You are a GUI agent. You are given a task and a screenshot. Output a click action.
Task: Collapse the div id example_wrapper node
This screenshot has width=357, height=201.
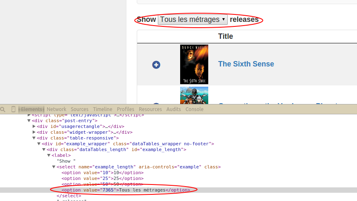tap(39, 144)
